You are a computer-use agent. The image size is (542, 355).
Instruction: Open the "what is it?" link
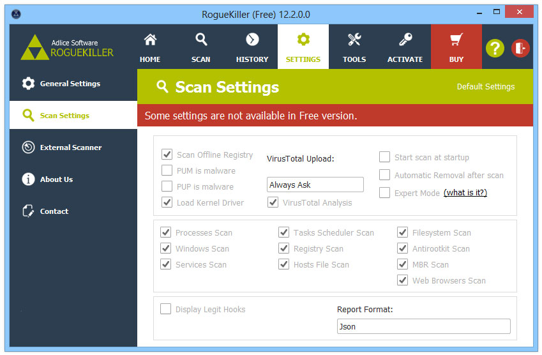pyautogui.click(x=465, y=193)
